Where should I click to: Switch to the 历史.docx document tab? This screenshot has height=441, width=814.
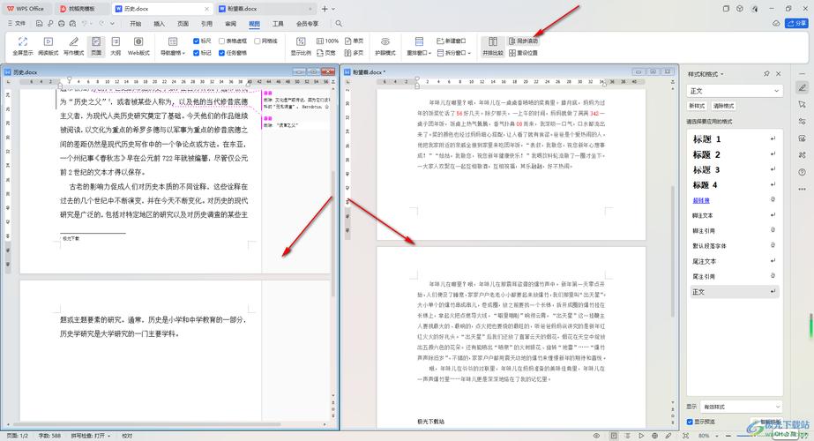point(162,9)
